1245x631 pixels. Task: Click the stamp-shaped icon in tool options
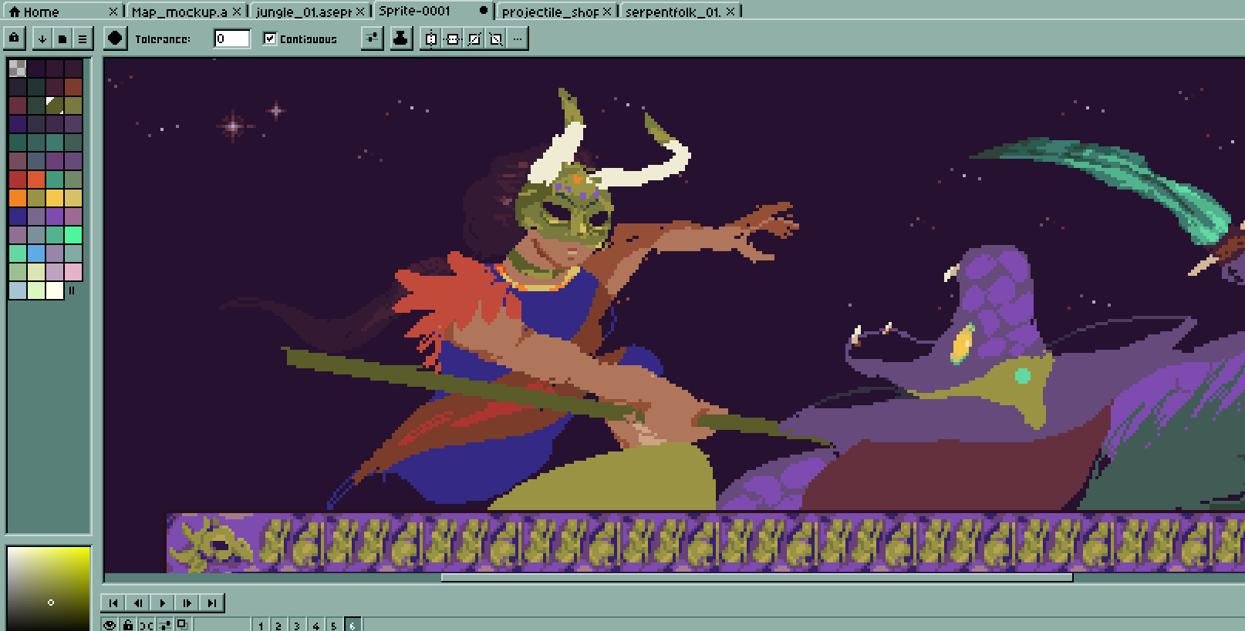coord(400,39)
